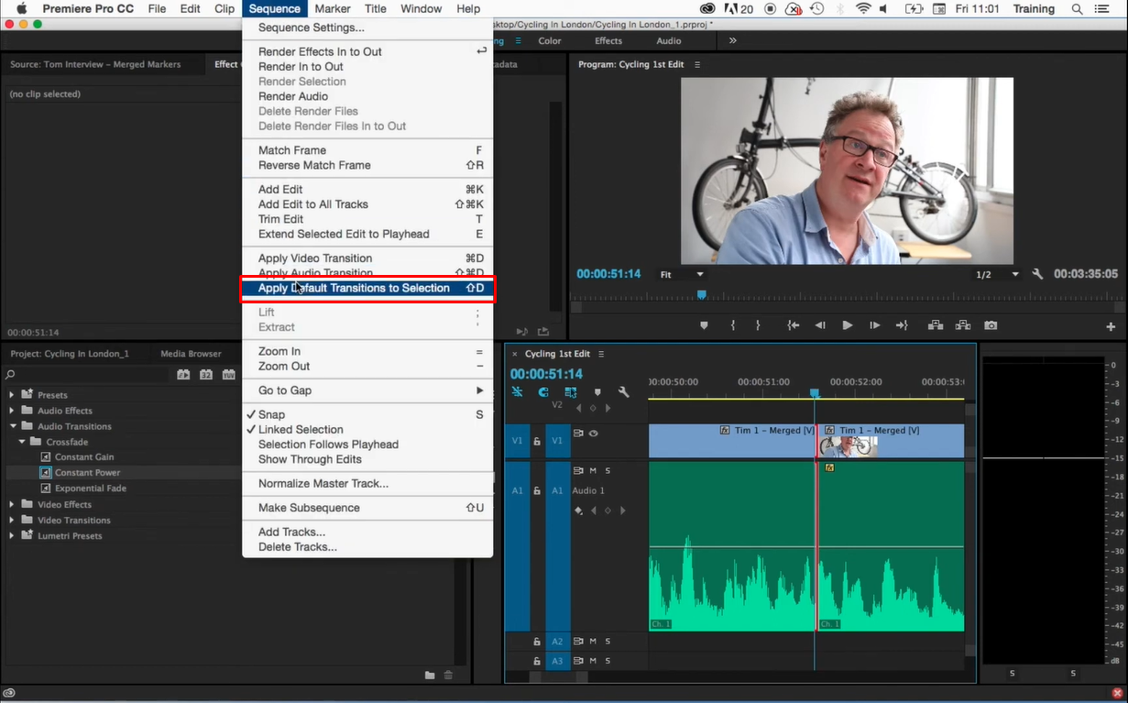Collapse the Crossfade folder

(22, 442)
